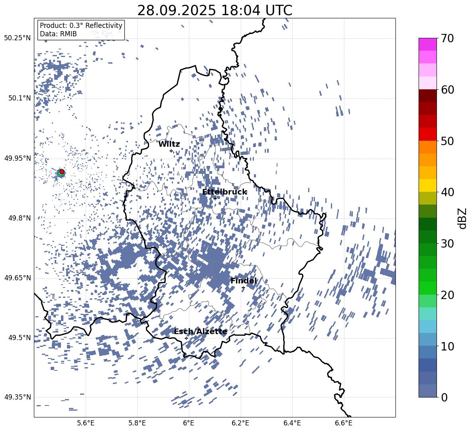Click the Wiltz cross location marker
The height and width of the screenshot is (431, 472).
click(x=171, y=151)
